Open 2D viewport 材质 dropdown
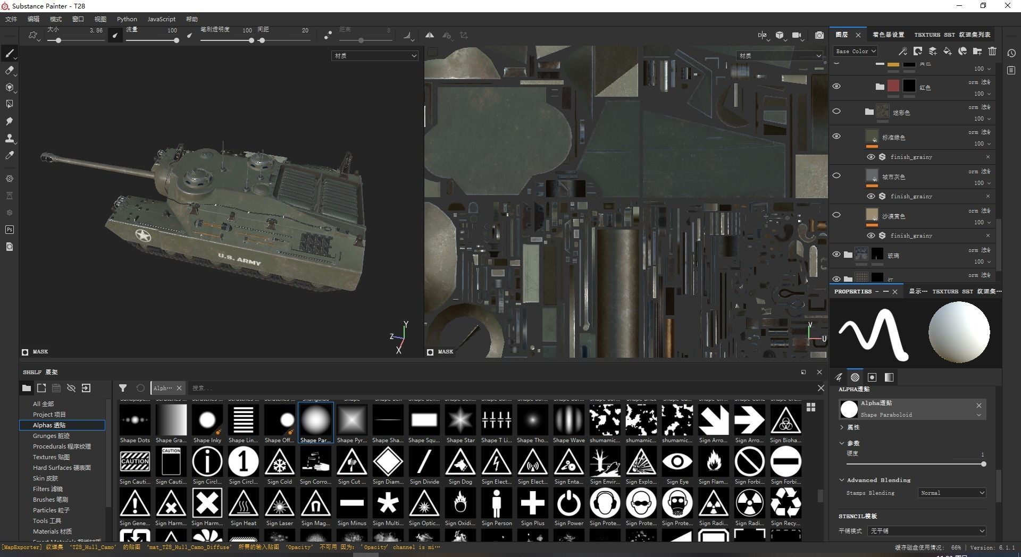This screenshot has height=557, width=1021. [780, 56]
